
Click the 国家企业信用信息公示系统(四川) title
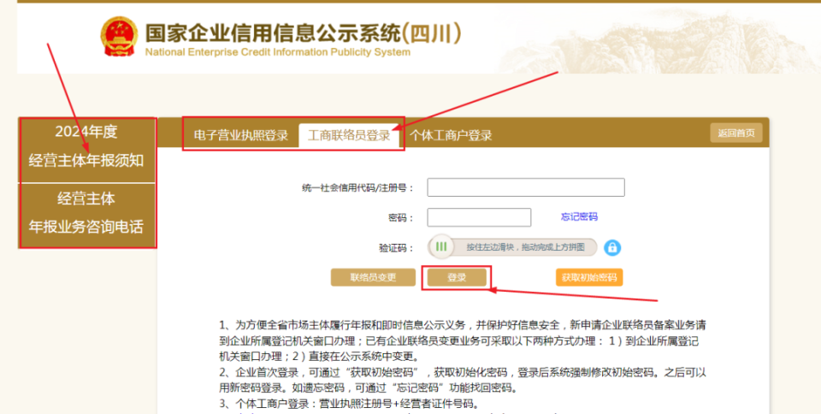click(x=303, y=33)
